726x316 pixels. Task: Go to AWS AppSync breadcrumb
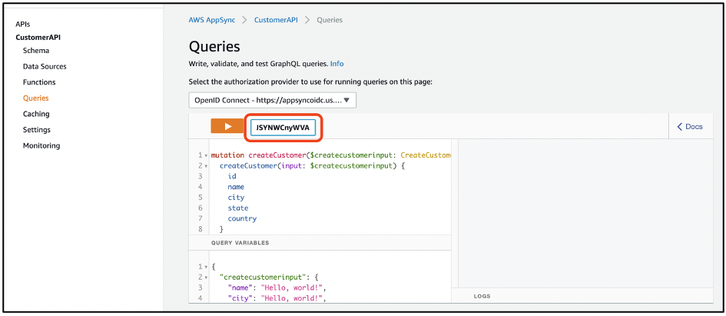pyautogui.click(x=212, y=20)
